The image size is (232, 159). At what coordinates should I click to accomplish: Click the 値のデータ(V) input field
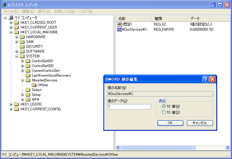coord(129,107)
